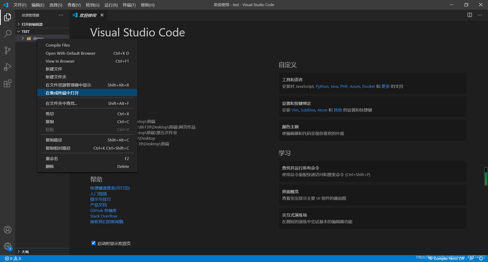Select 新建文件夹 in context menu
Image resolution: width=488 pixels, height=262 pixels.
pyautogui.click(x=87, y=77)
